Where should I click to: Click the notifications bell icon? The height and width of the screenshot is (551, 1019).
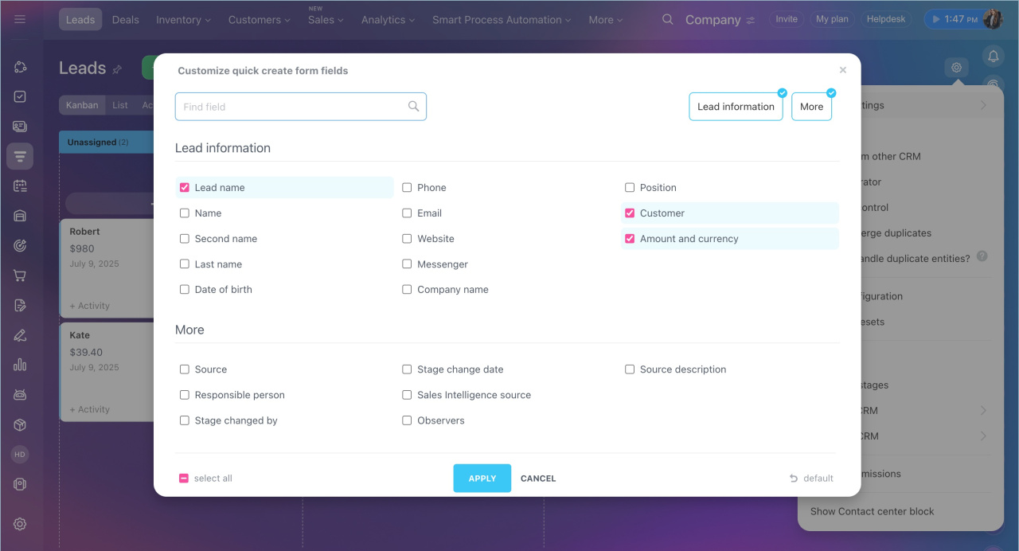pyautogui.click(x=993, y=56)
